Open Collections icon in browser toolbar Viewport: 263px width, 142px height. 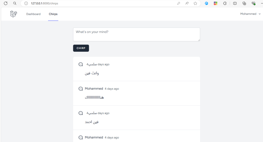pyautogui.click(x=244, y=3)
